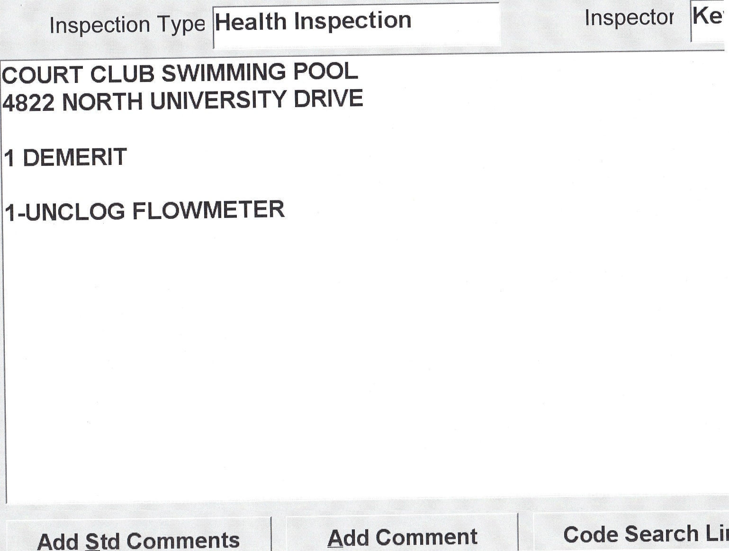This screenshot has height=551, width=729.
Task: Click the street number 4822
Action: [28, 102]
